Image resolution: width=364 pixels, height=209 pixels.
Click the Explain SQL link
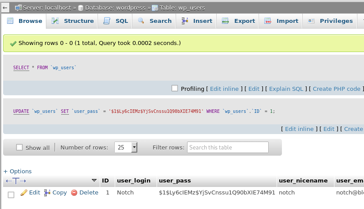(x=286, y=89)
